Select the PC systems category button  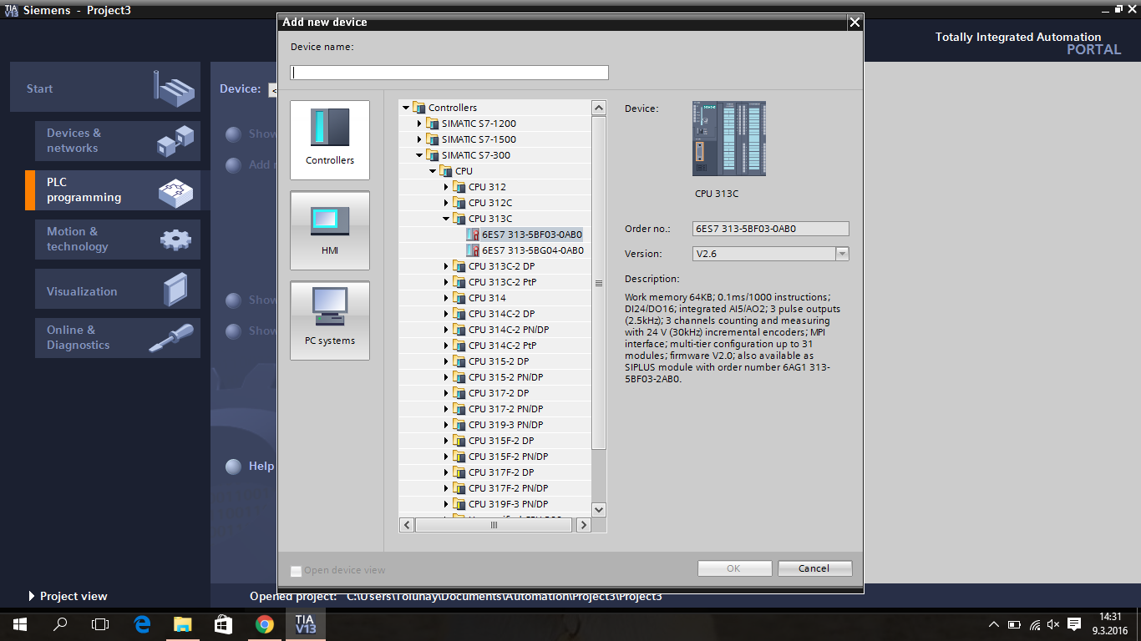tap(330, 320)
